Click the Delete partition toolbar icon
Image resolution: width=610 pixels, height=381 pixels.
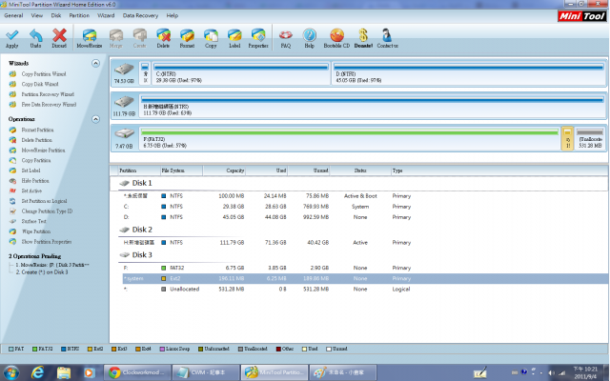163,38
